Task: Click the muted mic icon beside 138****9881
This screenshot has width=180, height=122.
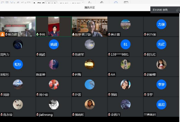Action: (x=109, y=55)
